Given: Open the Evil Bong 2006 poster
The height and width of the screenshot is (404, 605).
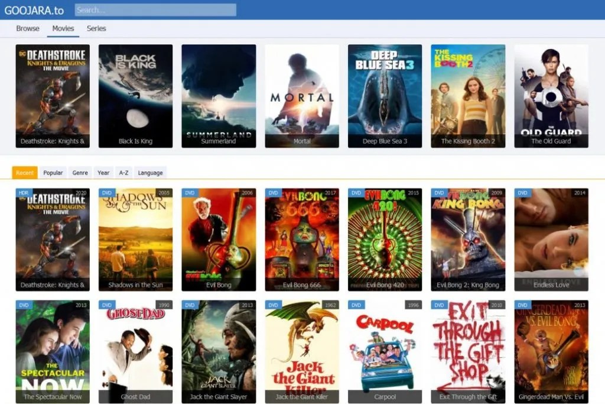Looking at the screenshot, I should [x=219, y=240].
